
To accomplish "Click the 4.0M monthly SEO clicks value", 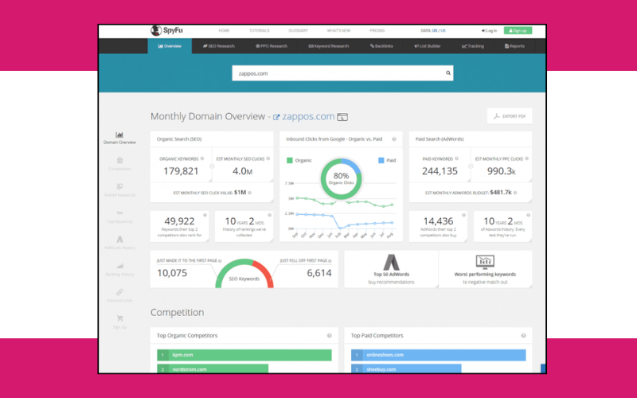I will 242,171.
